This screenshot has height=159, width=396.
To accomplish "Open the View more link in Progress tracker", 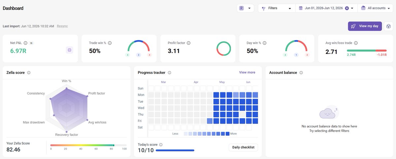I will click(247, 72).
